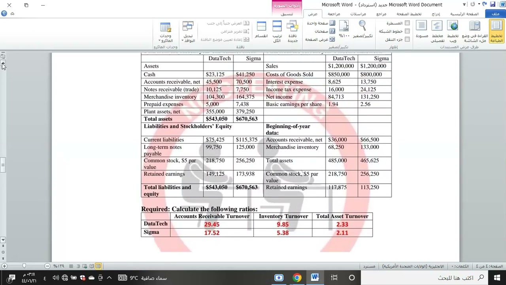Image resolution: width=506 pixels, height=285 pixels.
Task: Open the Undo history dropdown arrow
Action: point(479,4)
